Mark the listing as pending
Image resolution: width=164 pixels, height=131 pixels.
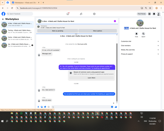(58, 31)
